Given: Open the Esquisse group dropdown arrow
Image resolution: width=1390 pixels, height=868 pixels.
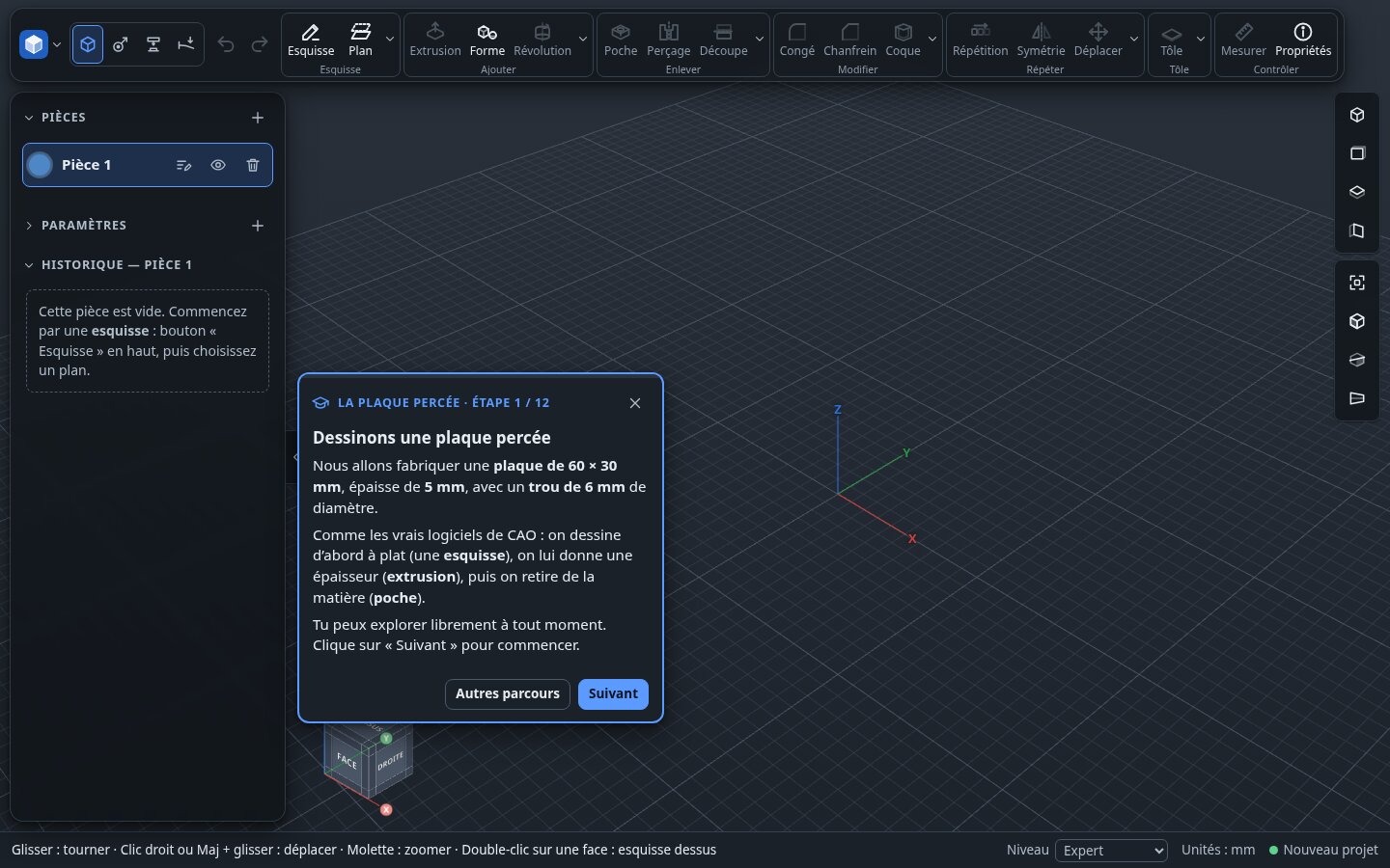Looking at the screenshot, I should click(x=390, y=40).
